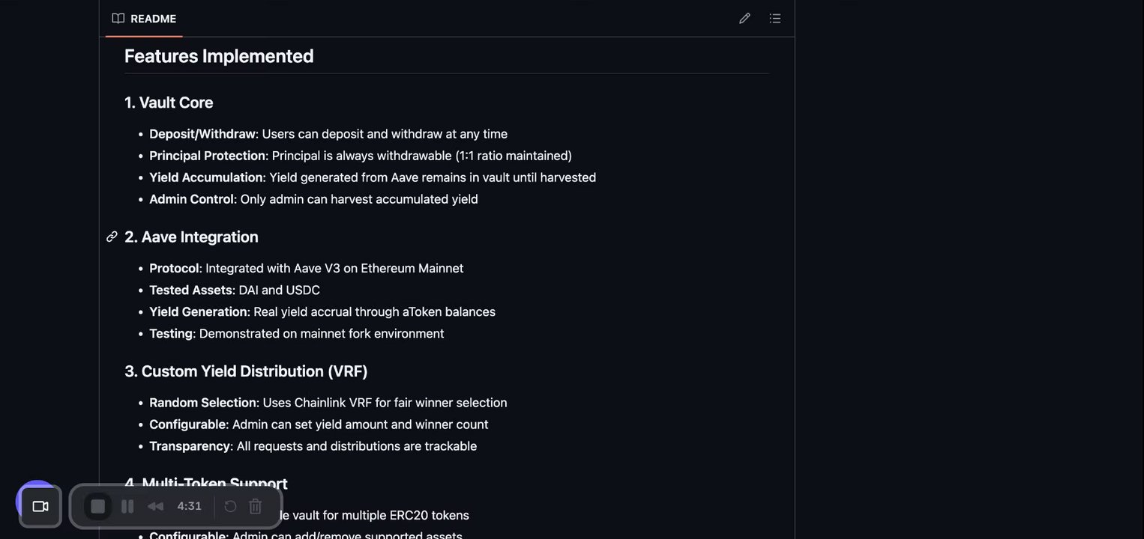Click the Custom Yield Distribution (VRF) heading

[x=246, y=371]
